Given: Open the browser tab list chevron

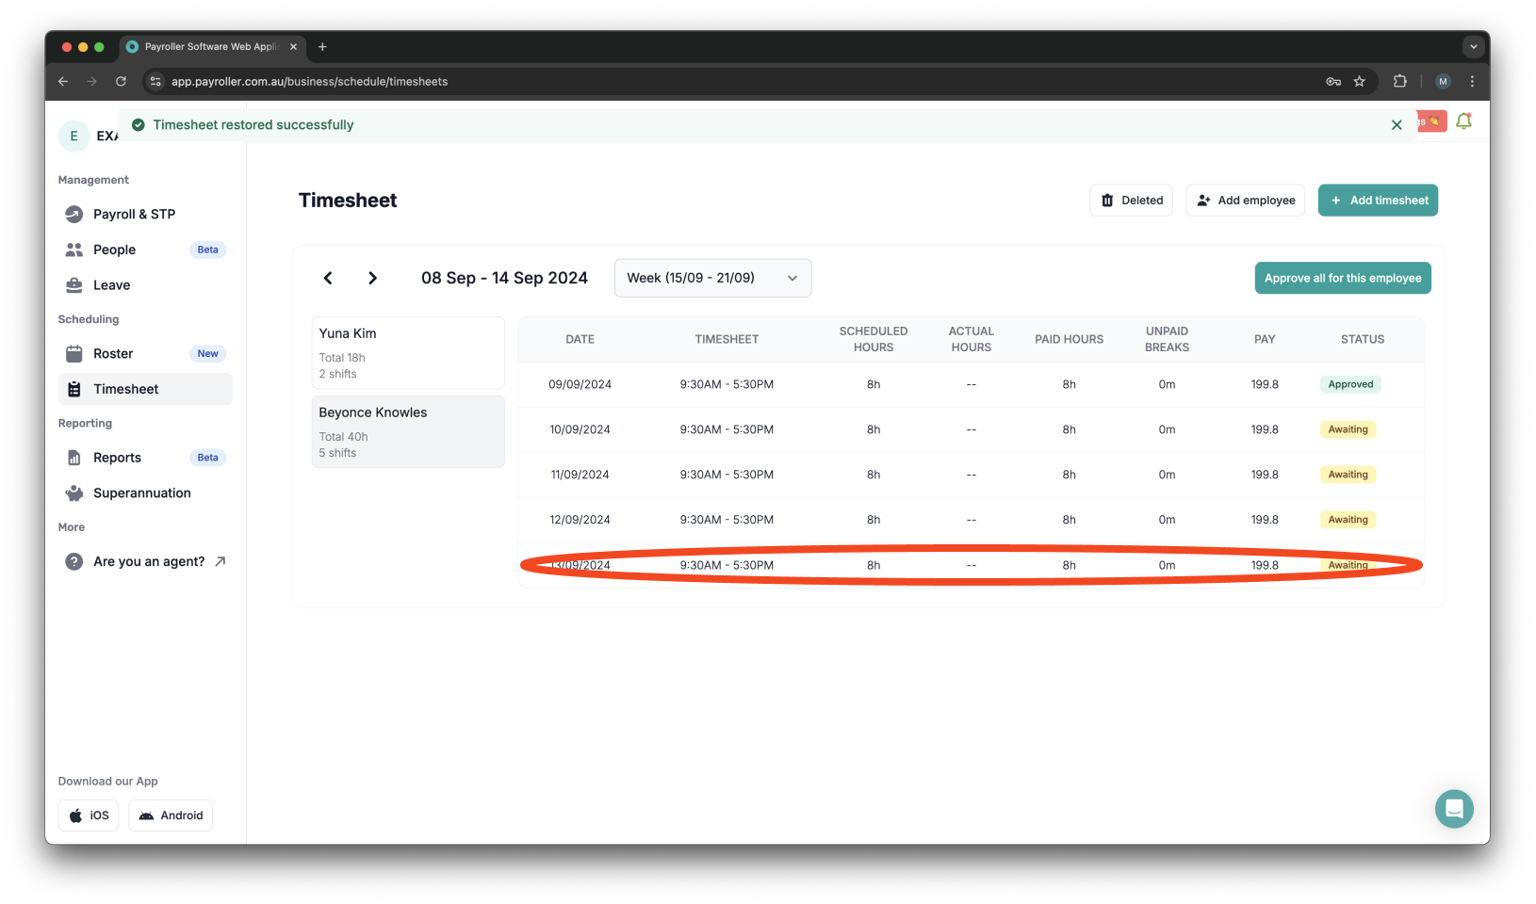Looking at the screenshot, I should coord(1474,46).
